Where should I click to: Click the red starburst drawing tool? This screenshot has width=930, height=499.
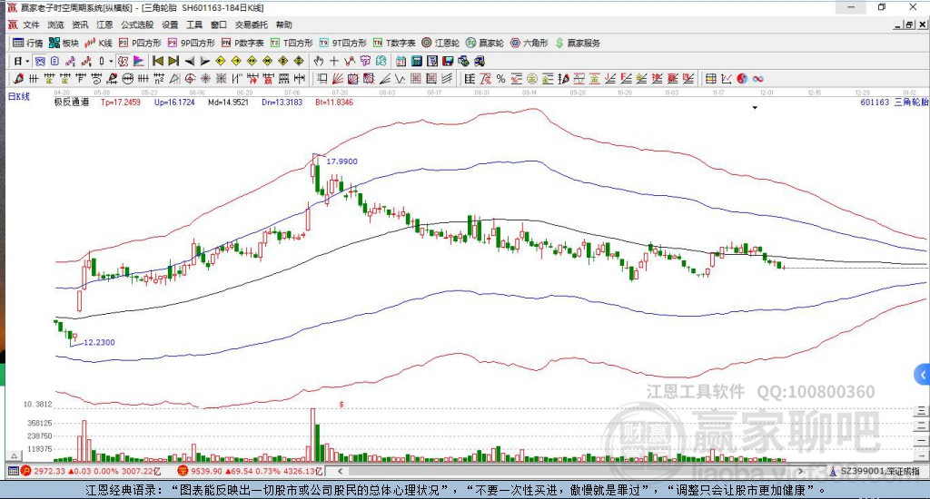(204, 79)
